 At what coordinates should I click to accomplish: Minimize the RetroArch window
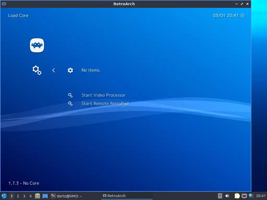tap(236, 4)
